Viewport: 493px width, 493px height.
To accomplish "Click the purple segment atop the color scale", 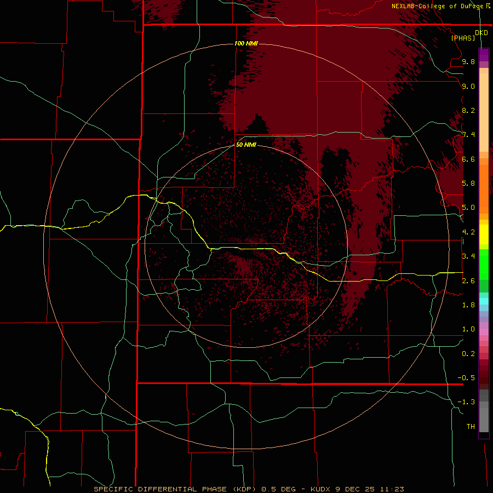I will point(484,55).
